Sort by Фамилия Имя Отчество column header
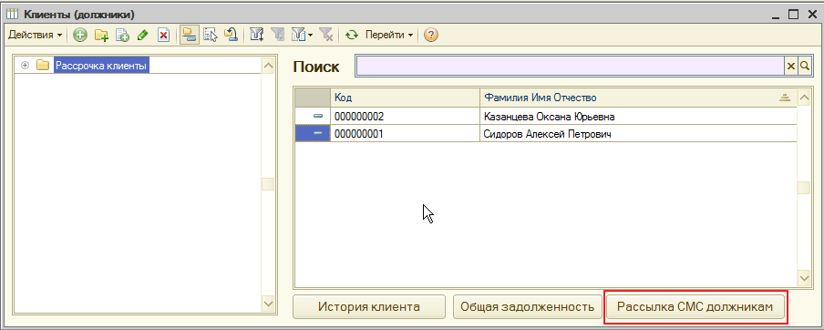 point(638,98)
